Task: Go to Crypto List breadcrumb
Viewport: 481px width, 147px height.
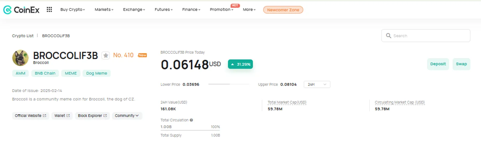Action: tap(23, 36)
